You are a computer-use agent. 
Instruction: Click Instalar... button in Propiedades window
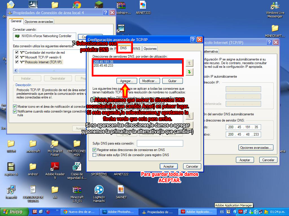point(27,78)
